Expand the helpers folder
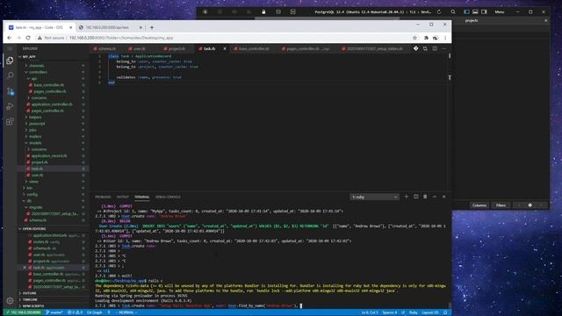 click(35, 117)
